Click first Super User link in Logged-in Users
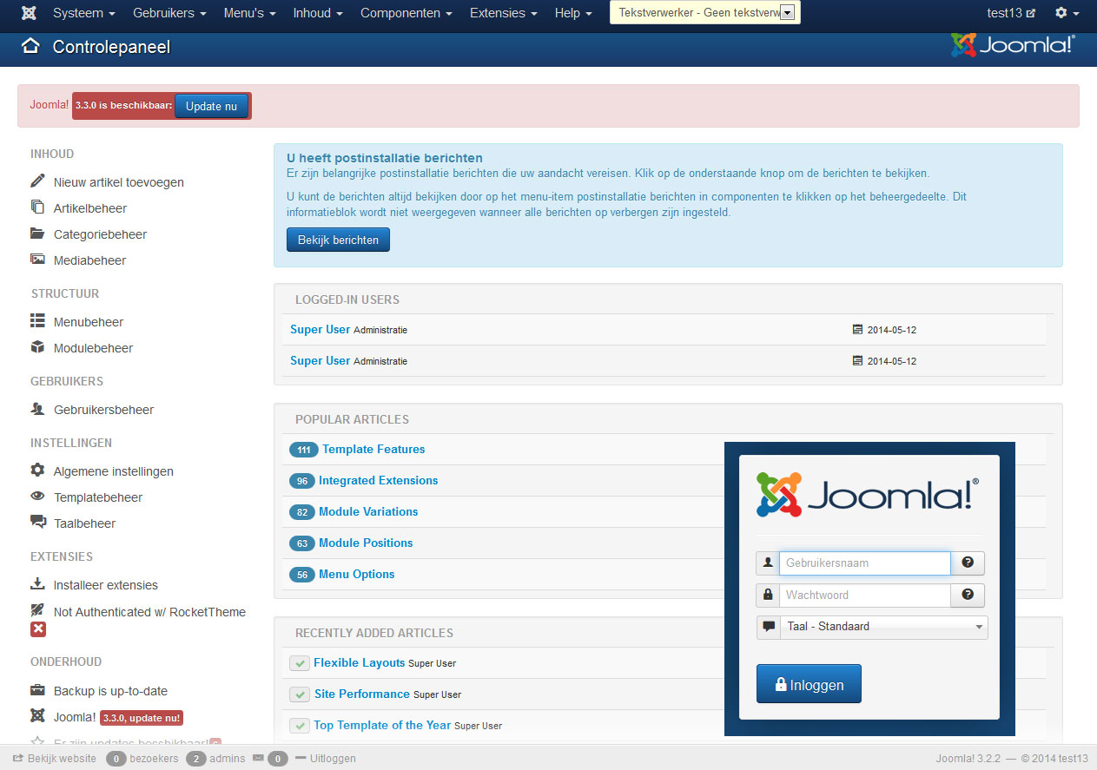 pyautogui.click(x=321, y=329)
